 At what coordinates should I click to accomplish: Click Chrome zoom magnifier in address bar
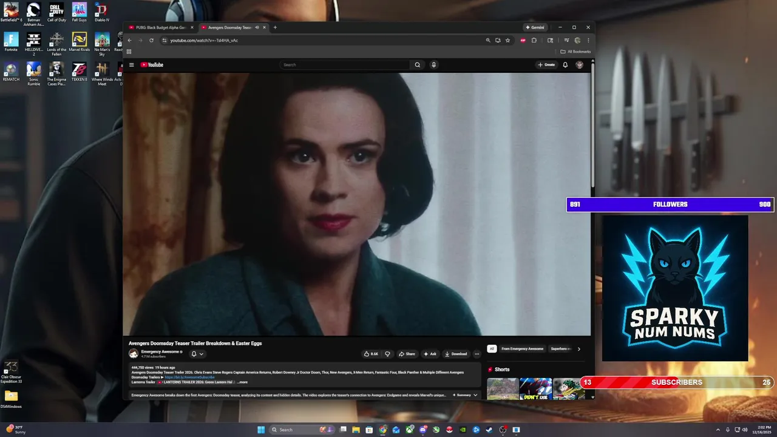(x=487, y=41)
